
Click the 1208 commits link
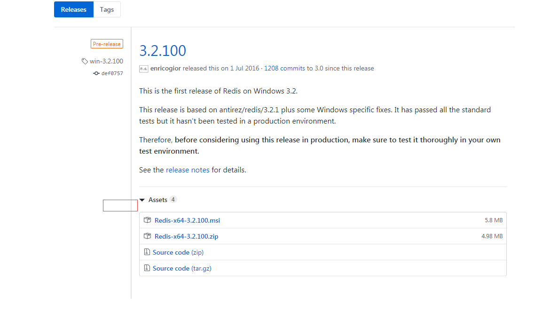pos(284,69)
